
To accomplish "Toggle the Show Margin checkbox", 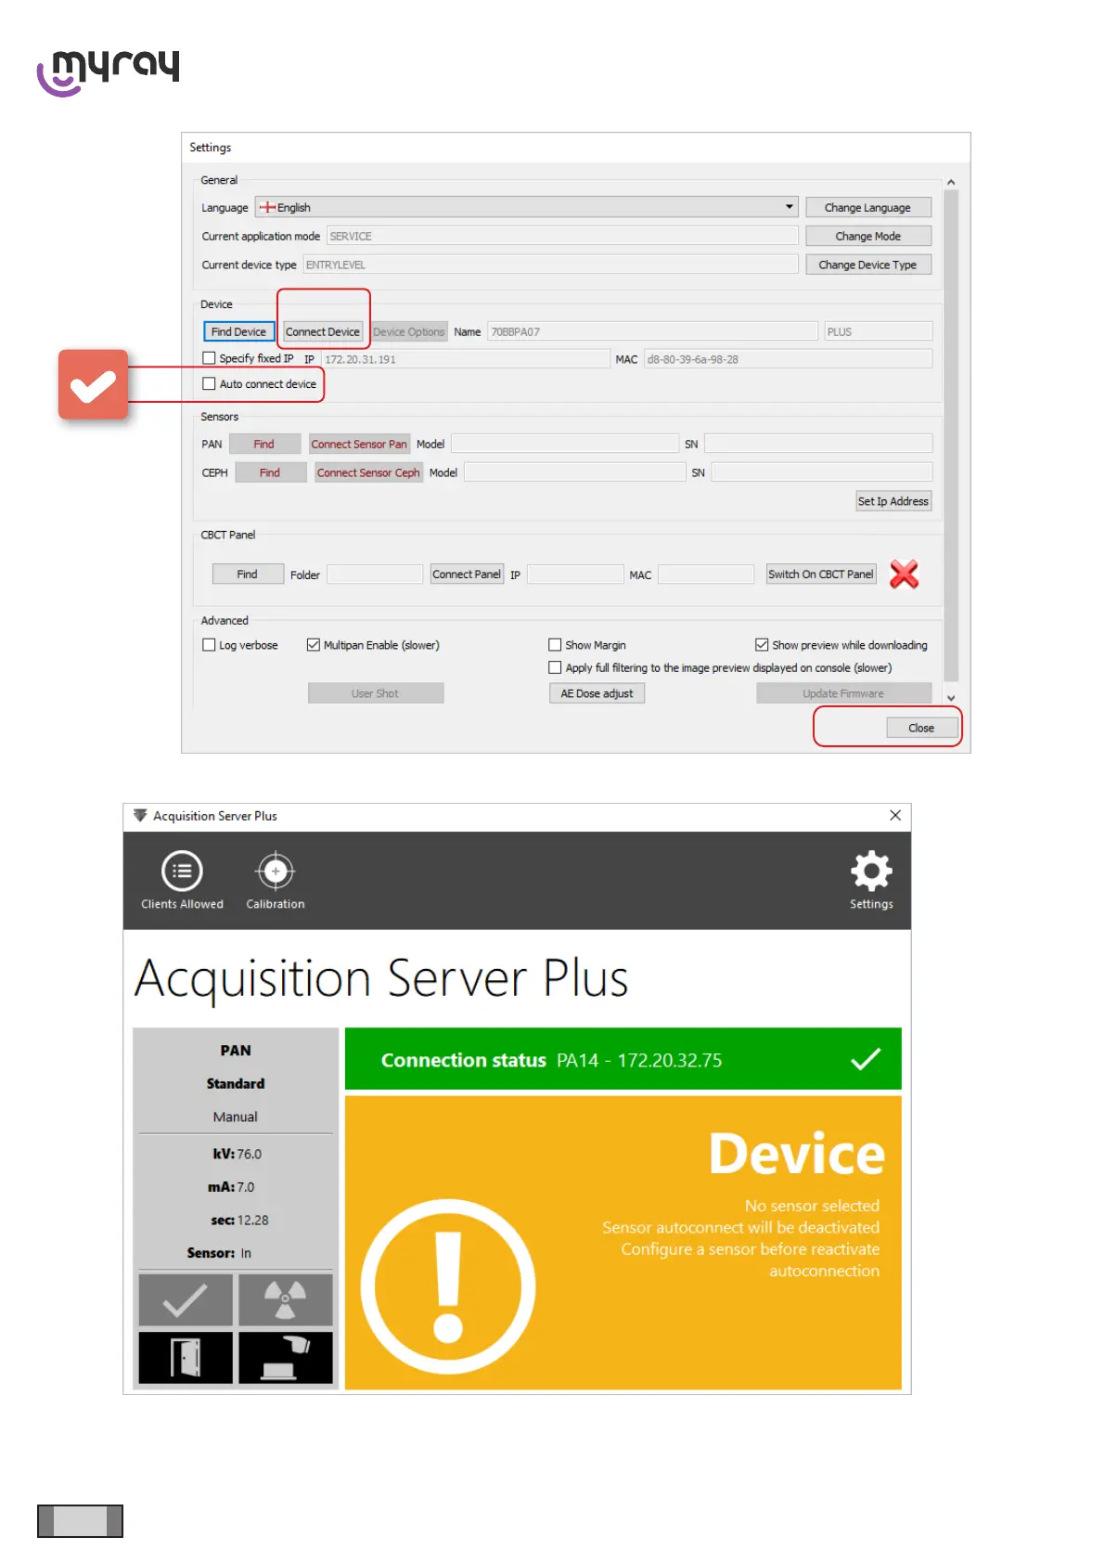I will [x=555, y=645].
